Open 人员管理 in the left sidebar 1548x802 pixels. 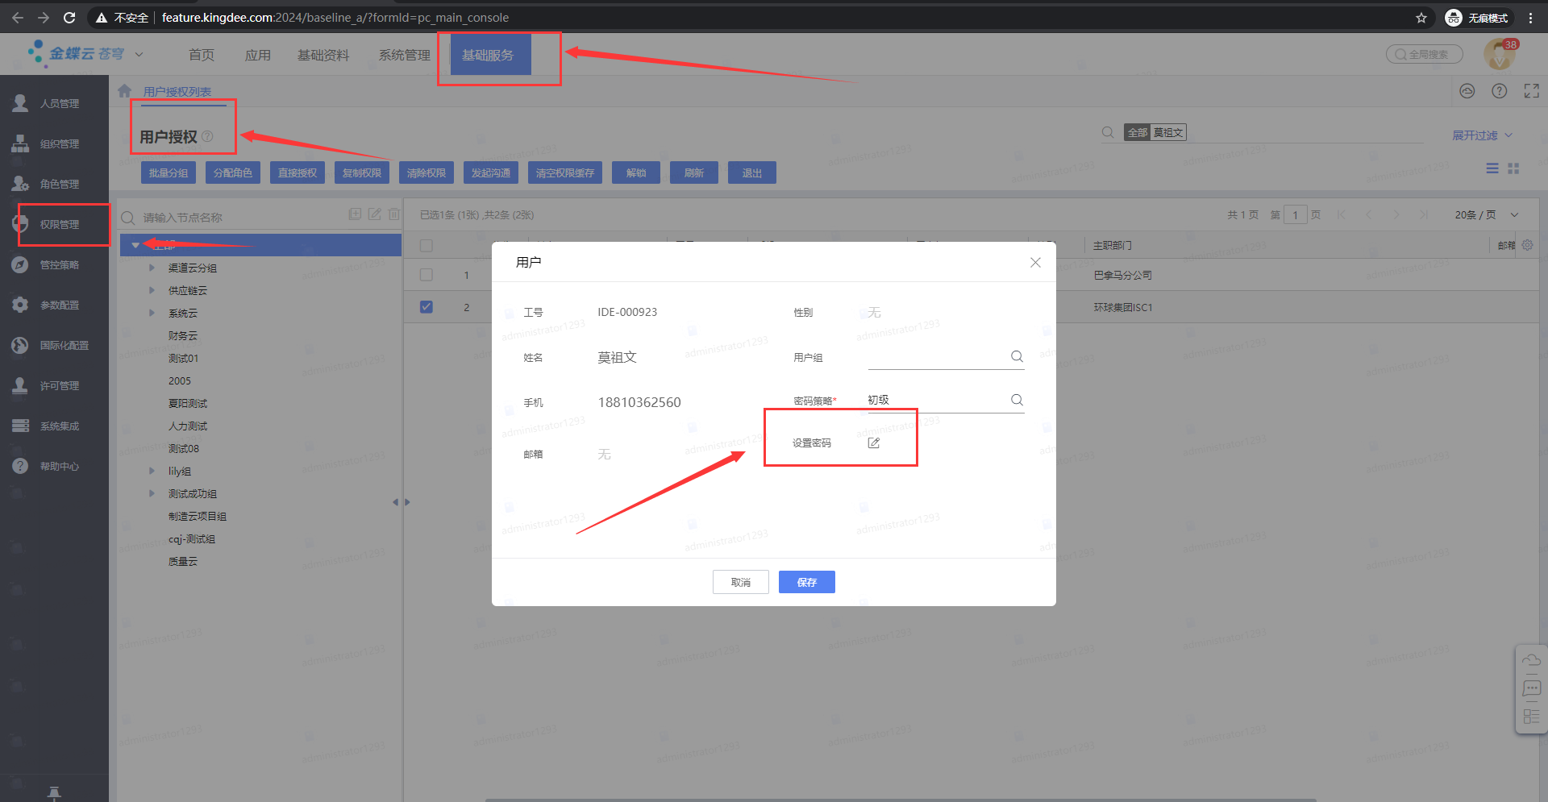pos(54,103)
